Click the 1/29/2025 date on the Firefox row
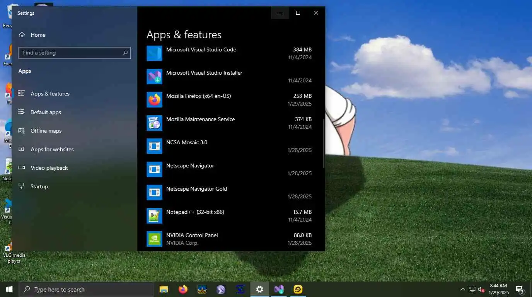 (300, 104)
